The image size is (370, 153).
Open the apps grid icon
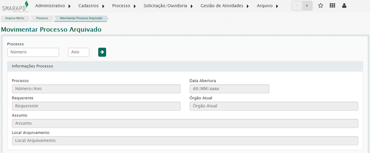pyautogui.click(x=332, y=6)
